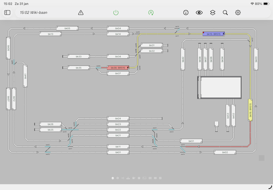The image size is (273, 190).
Task: Toggle the green track power button
Action: [x=116, y=13]
